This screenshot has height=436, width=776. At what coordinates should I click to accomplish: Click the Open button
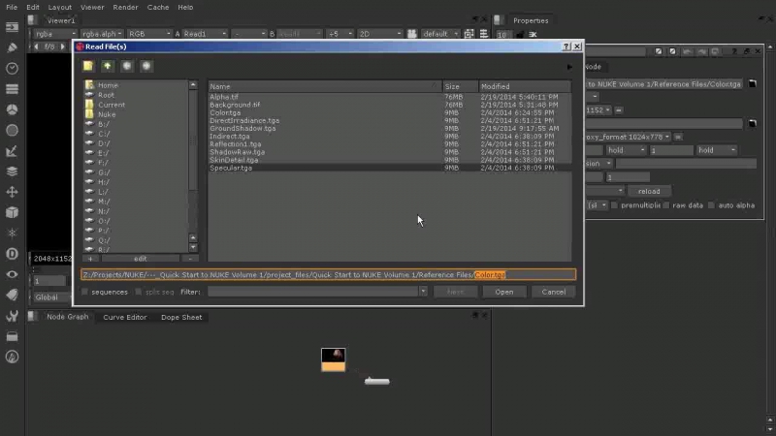pyautogui.click(x=503, y=293)
